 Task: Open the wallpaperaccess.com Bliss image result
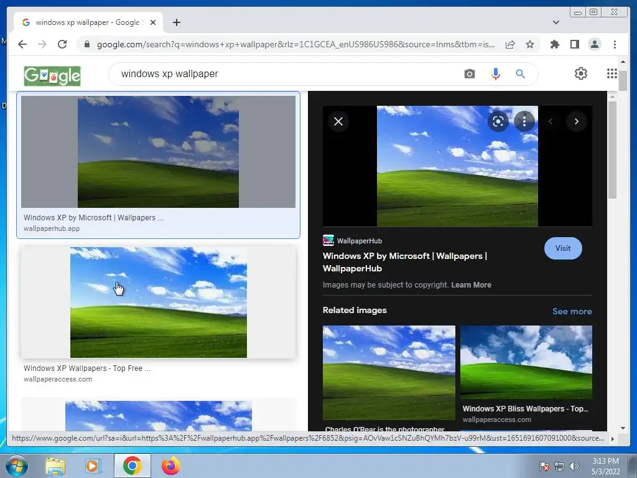tap(158, 302)
